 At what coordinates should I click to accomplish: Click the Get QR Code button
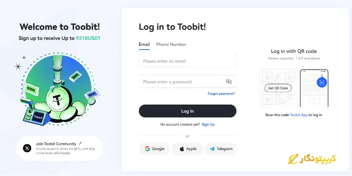tap(278, 88)
